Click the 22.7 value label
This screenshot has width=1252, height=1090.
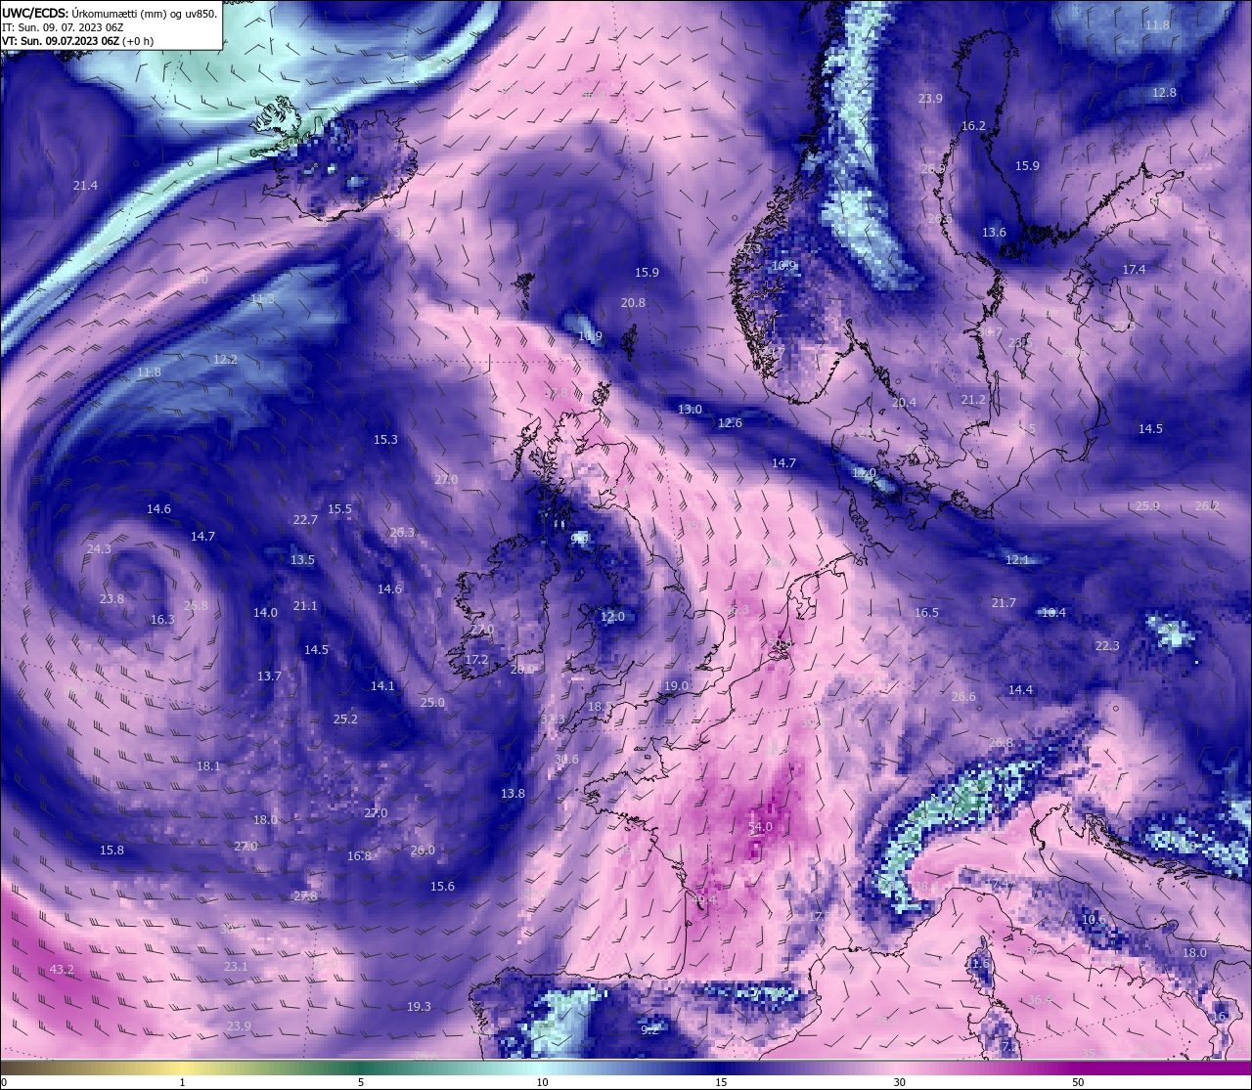305,520
